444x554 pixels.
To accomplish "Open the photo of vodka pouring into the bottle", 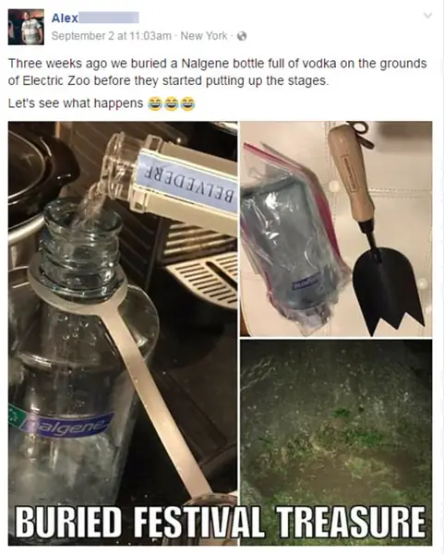I will coord(123,333).
